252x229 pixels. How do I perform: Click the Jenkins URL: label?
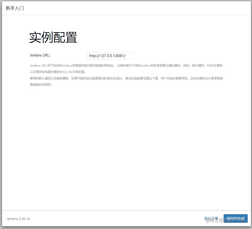coord(40,55)
